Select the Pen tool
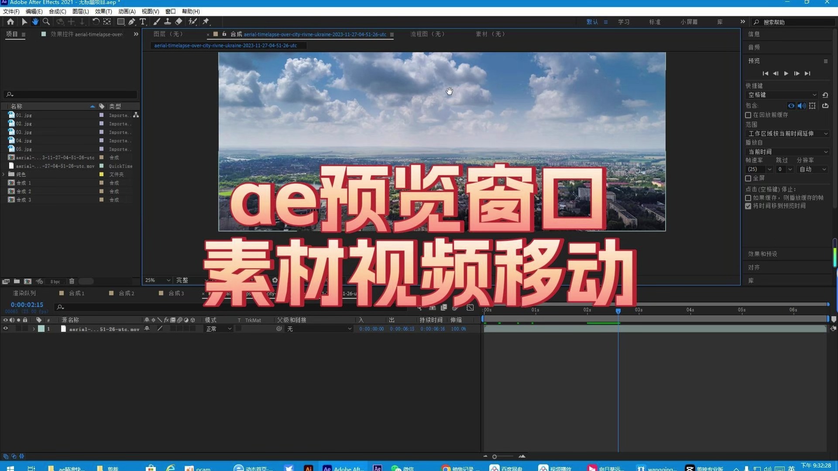The image size is (838, 471). point(132,22)
